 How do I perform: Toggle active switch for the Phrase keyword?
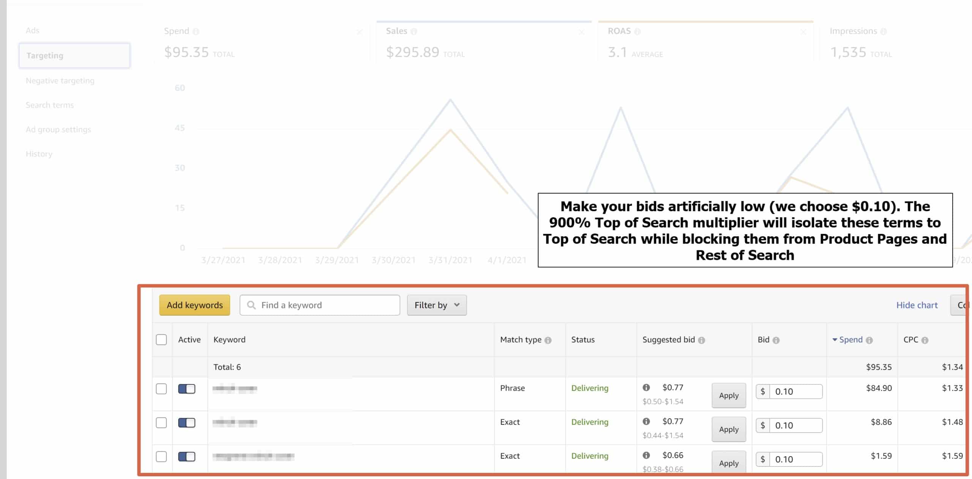tap(187, 389)
